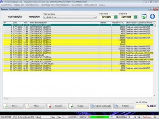159x119 pixels.
Task: Click the Finalizar button
Action: coord(79,106)
